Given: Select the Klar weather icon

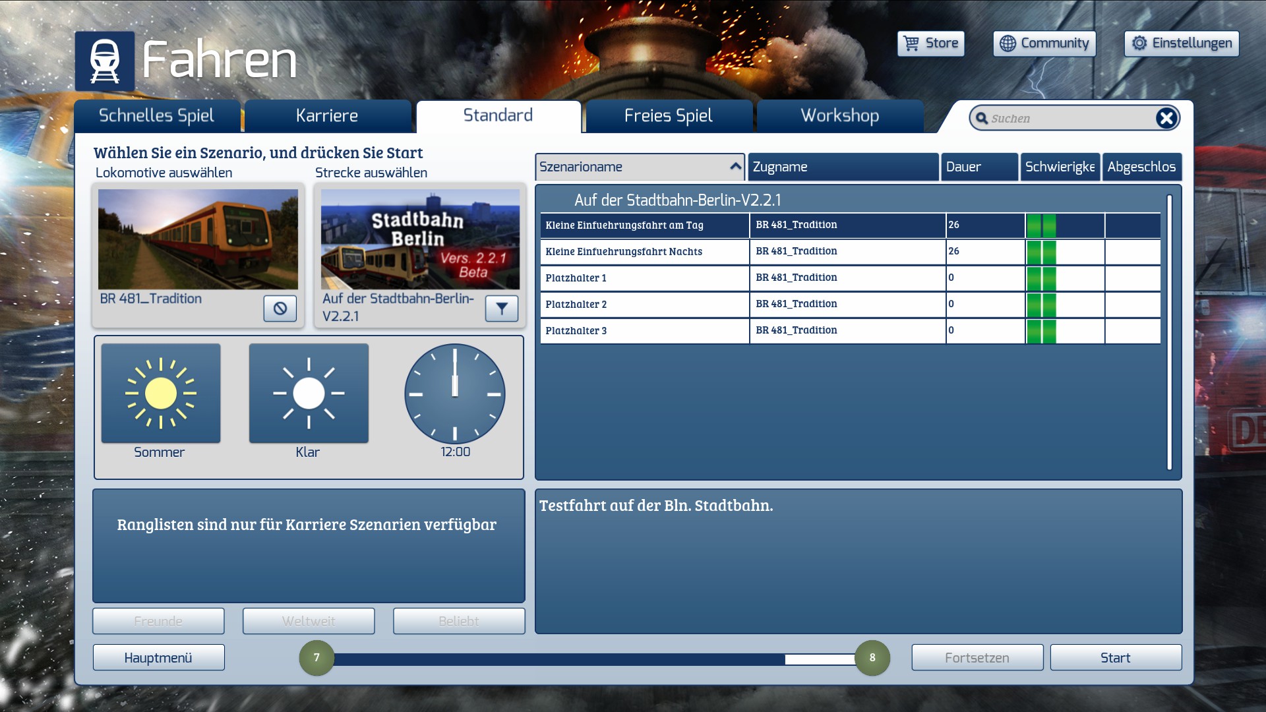Looking at the screenshot, I should click(x=309, y=394).
